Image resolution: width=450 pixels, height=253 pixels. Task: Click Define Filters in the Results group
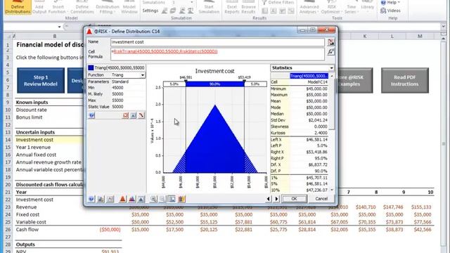coord(278,2)
